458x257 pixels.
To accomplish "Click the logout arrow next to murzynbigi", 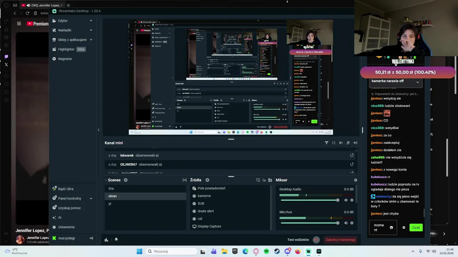I will tap(91, 238).
